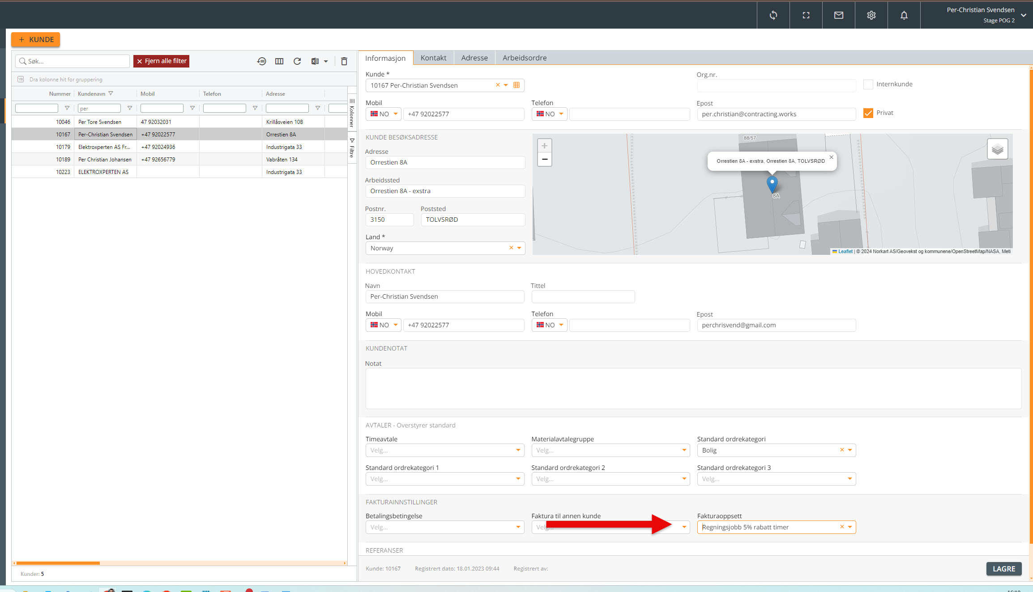Open the Adresse filter funnel icon
1033x592 pixels.
[318, 108]
